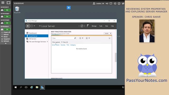Open the dropdown arrow left of refresh

coord(79,26)
